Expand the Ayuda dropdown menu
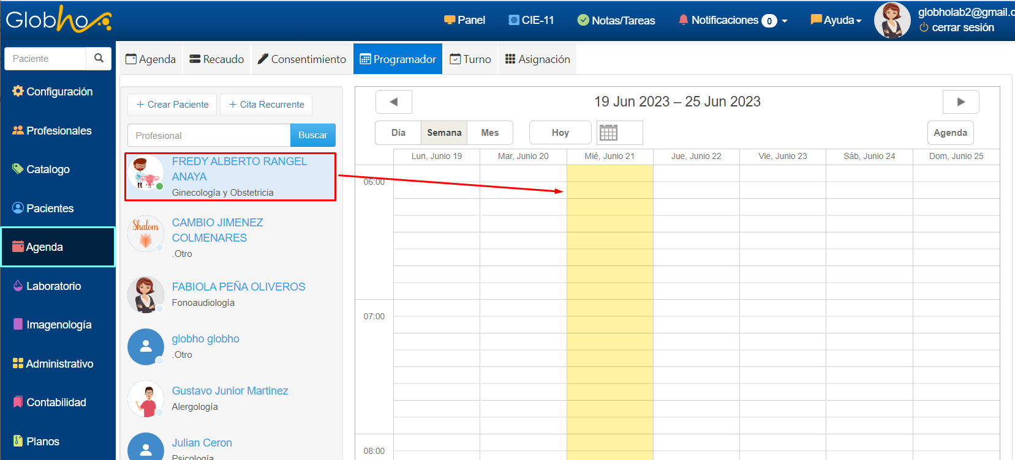Viewport: 1015px width, 460px height. click(836, 20)
